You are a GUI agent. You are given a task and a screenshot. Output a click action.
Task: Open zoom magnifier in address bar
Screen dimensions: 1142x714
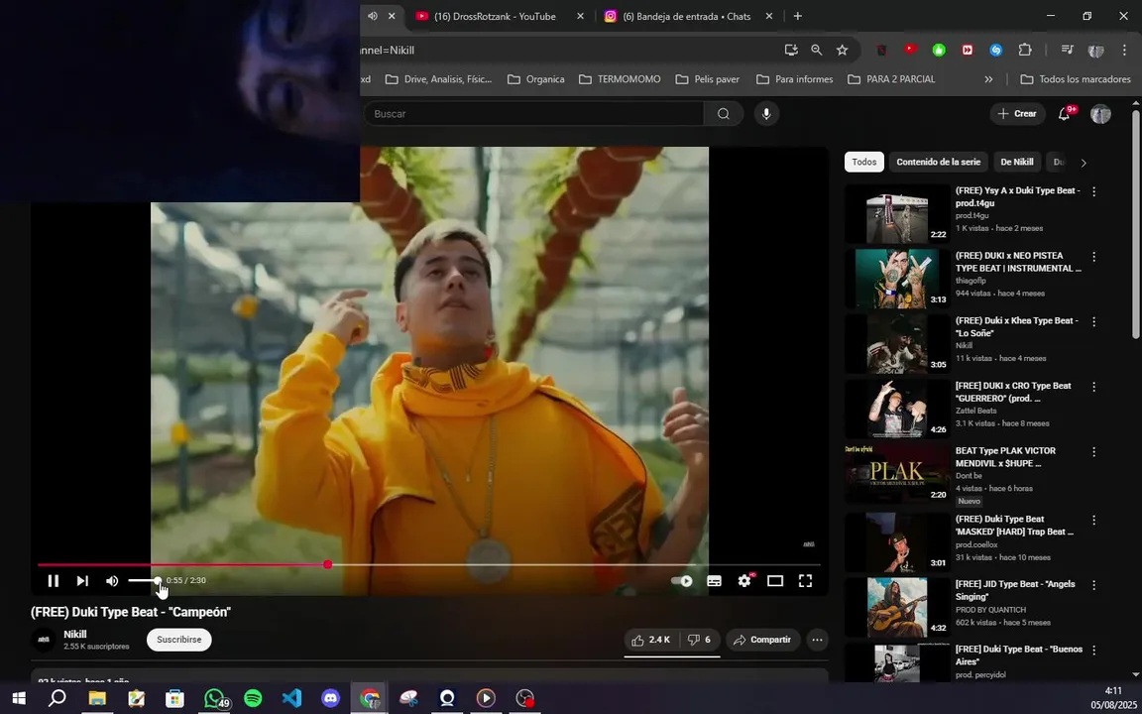point(817,51)
